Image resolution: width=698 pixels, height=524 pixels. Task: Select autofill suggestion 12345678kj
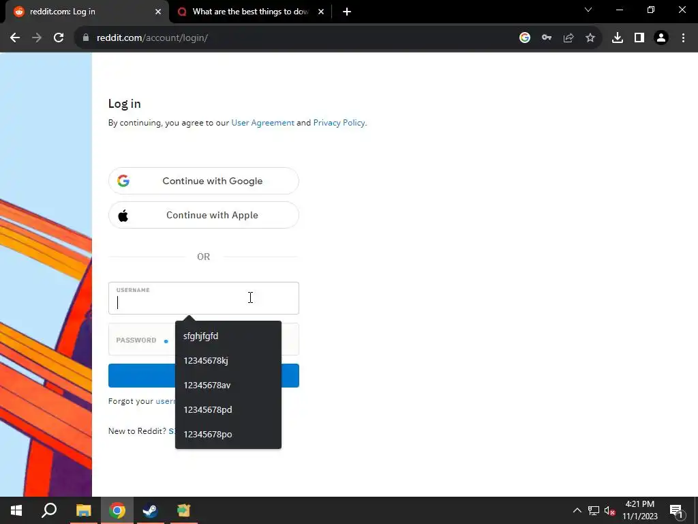(x=228, y=360)
